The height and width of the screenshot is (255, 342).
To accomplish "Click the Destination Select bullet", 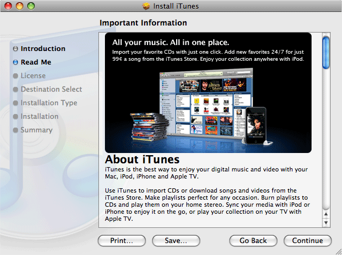I will click(x=15, y=90).
